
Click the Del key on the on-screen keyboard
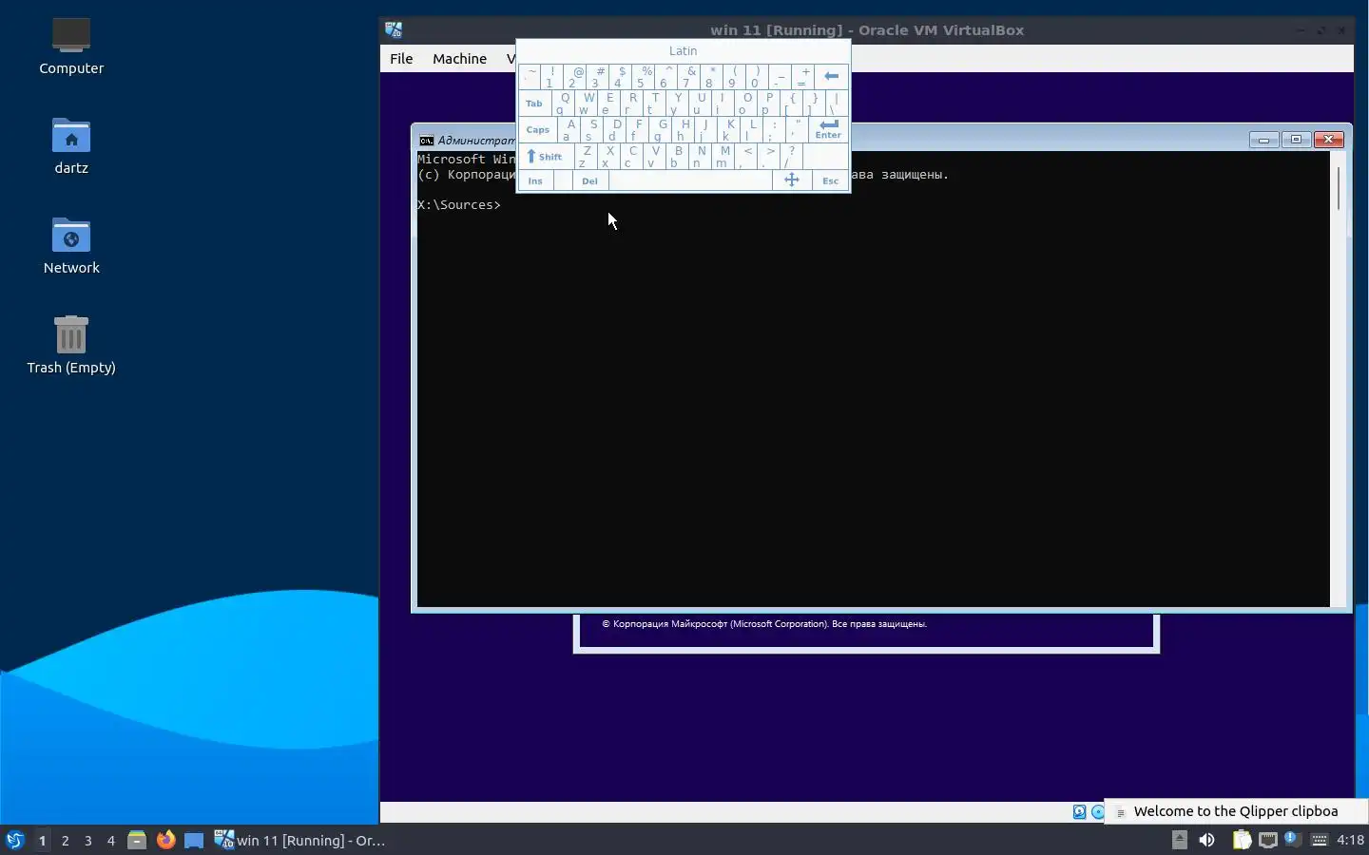point(589,180)
